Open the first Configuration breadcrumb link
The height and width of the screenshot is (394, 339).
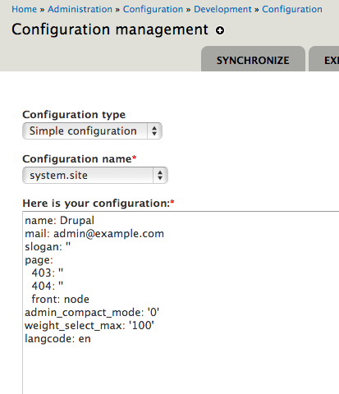pos(153,9)
